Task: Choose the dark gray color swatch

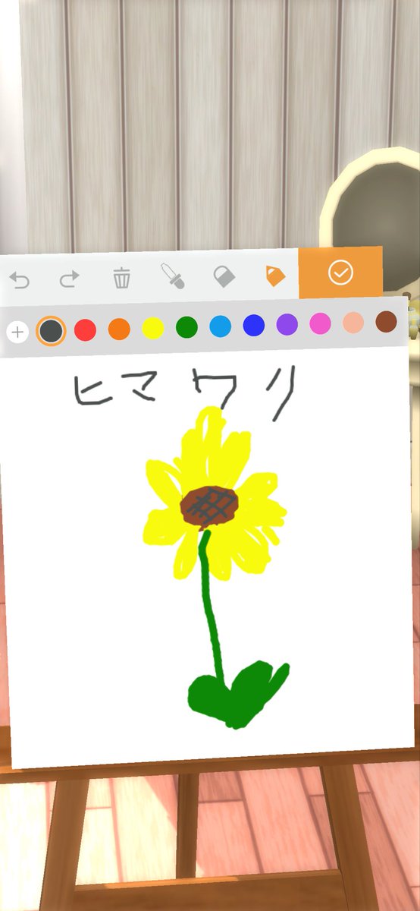Action: click(51, 330)
